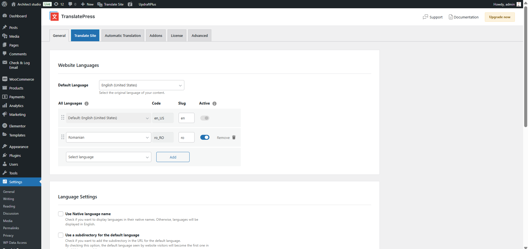The image size is (528, 249).
Task: Click the Upgrade now button
Action: point(499,17)
